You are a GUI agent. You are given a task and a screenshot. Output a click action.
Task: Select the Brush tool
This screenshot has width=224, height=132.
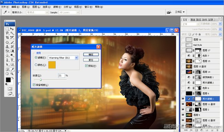[x=12, y=42]
